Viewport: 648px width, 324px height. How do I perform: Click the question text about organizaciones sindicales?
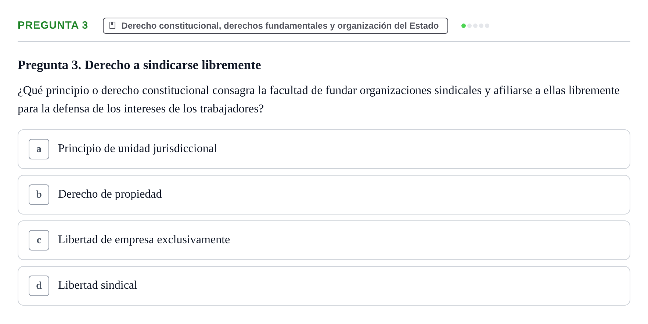(319, 100)
